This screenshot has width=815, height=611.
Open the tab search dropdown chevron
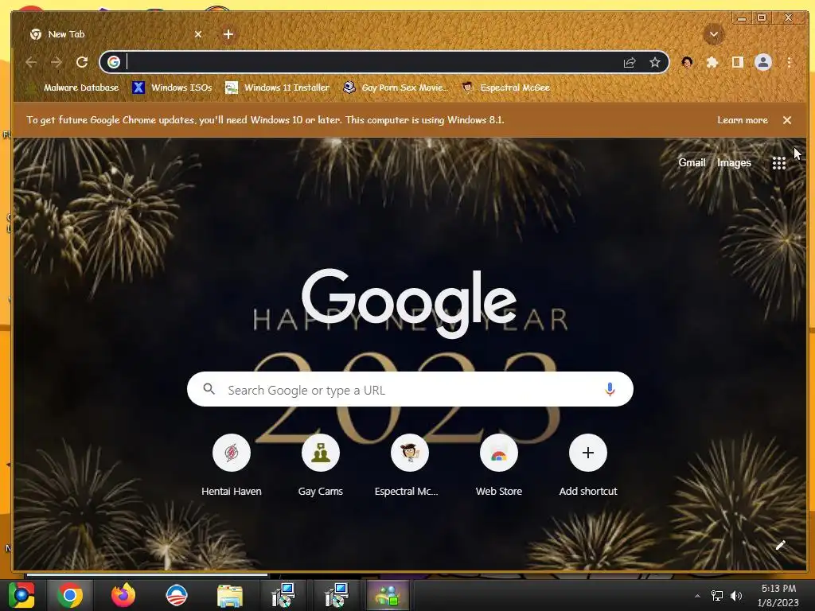(714, 35)
